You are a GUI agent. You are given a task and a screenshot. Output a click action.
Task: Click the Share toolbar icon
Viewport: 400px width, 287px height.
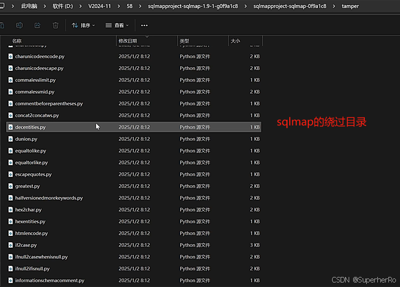coord(37,25)
